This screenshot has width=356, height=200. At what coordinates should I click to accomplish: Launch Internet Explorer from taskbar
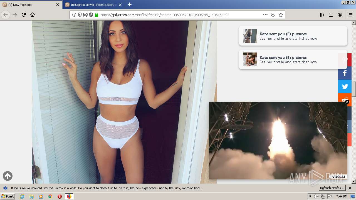[22, 196]
